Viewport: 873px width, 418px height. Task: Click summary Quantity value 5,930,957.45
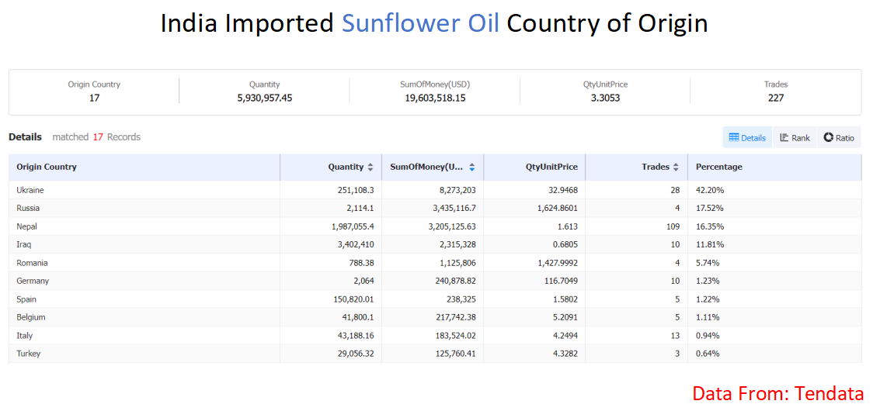264,98
